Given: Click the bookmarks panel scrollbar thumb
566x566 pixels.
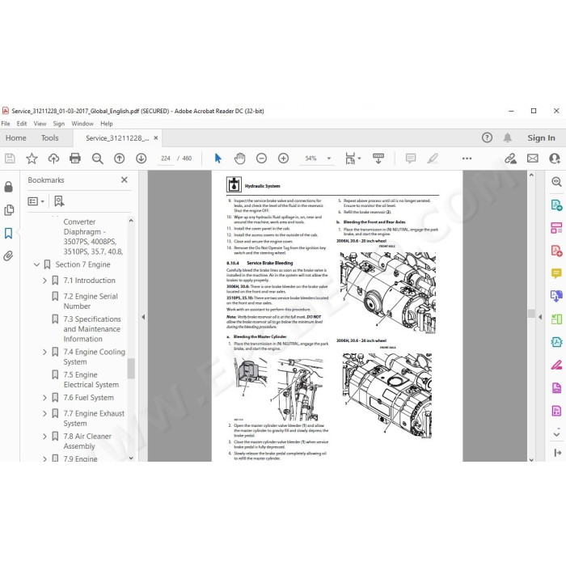Looking at the screenshot, I should (x=131, y=368).
